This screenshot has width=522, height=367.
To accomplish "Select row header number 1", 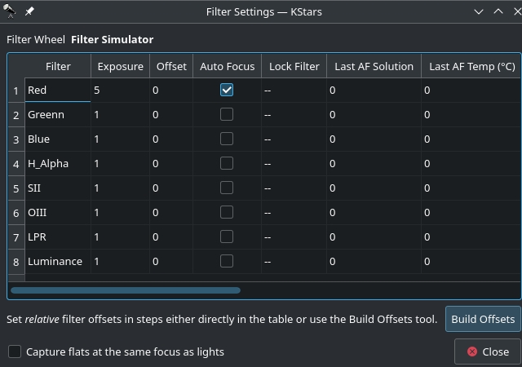I will 16,91.
